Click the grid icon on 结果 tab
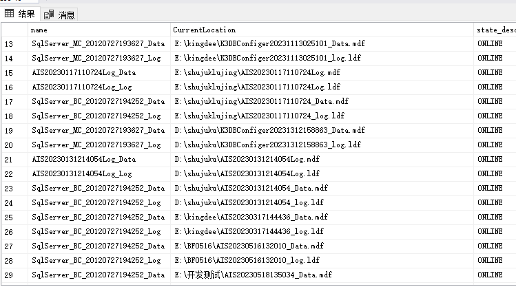Screen dimensions: 516x287 pos(10,14)
